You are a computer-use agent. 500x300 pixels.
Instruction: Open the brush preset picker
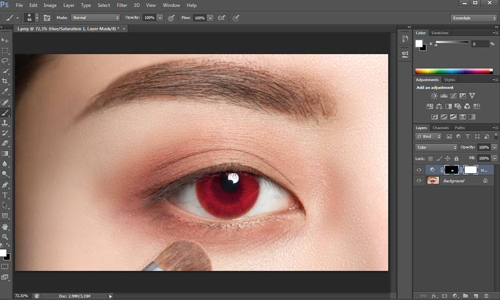click(x=37, y=18)
